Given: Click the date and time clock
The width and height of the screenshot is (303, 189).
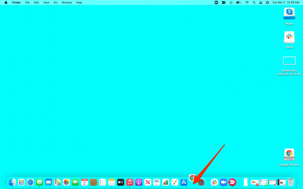Looking at the screenshot, I should point(286,3).
